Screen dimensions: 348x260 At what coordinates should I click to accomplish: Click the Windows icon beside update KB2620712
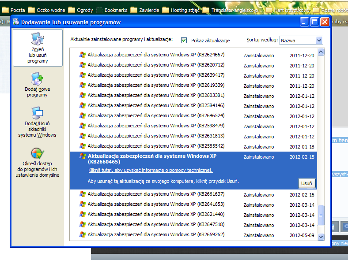click(x=83, y=65)
